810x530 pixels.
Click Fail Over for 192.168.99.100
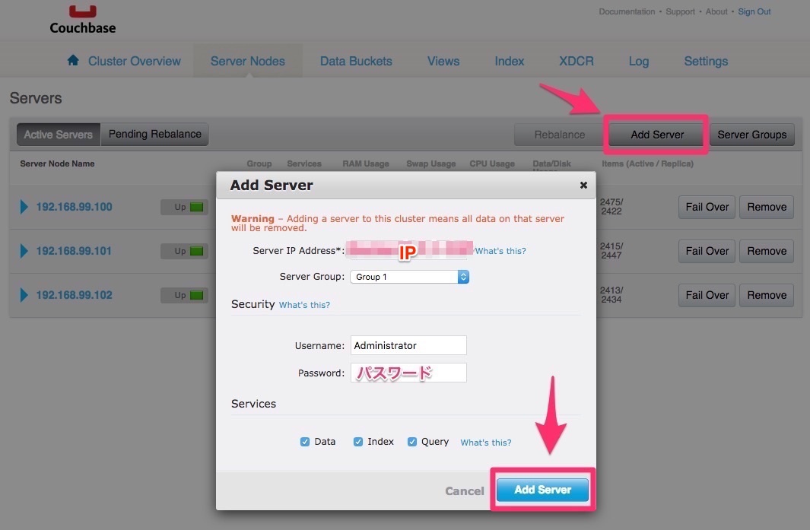[x=707, y=207]
